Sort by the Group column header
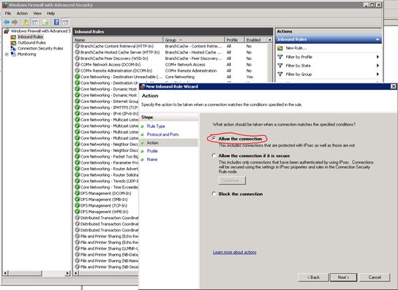Screen dimensions: 398x290 [194, 40]
